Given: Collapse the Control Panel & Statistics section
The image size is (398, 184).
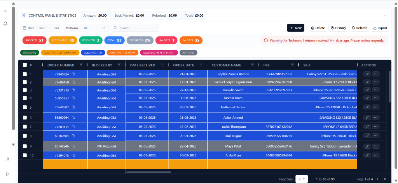Looking at the screenshot, I should tap(385, 16).
